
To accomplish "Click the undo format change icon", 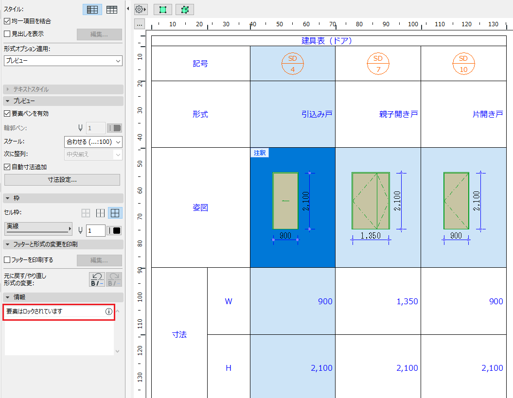I will [97, 279].
